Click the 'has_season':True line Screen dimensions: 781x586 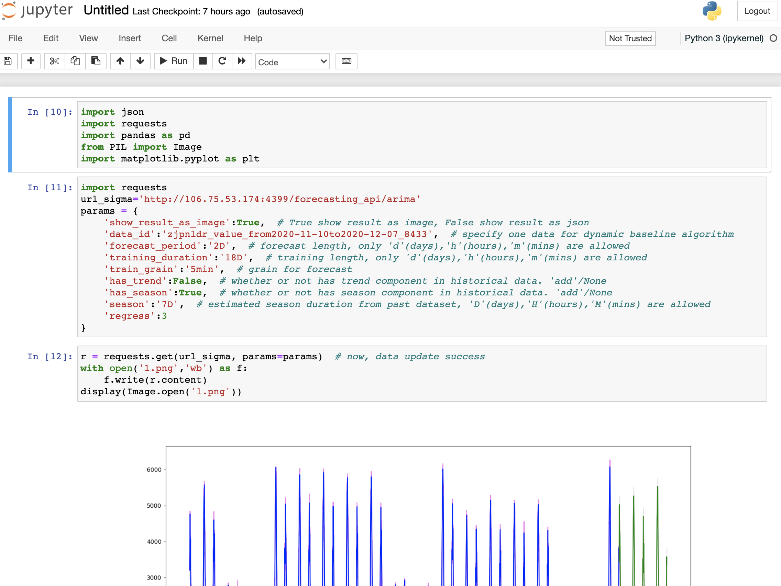358,292
